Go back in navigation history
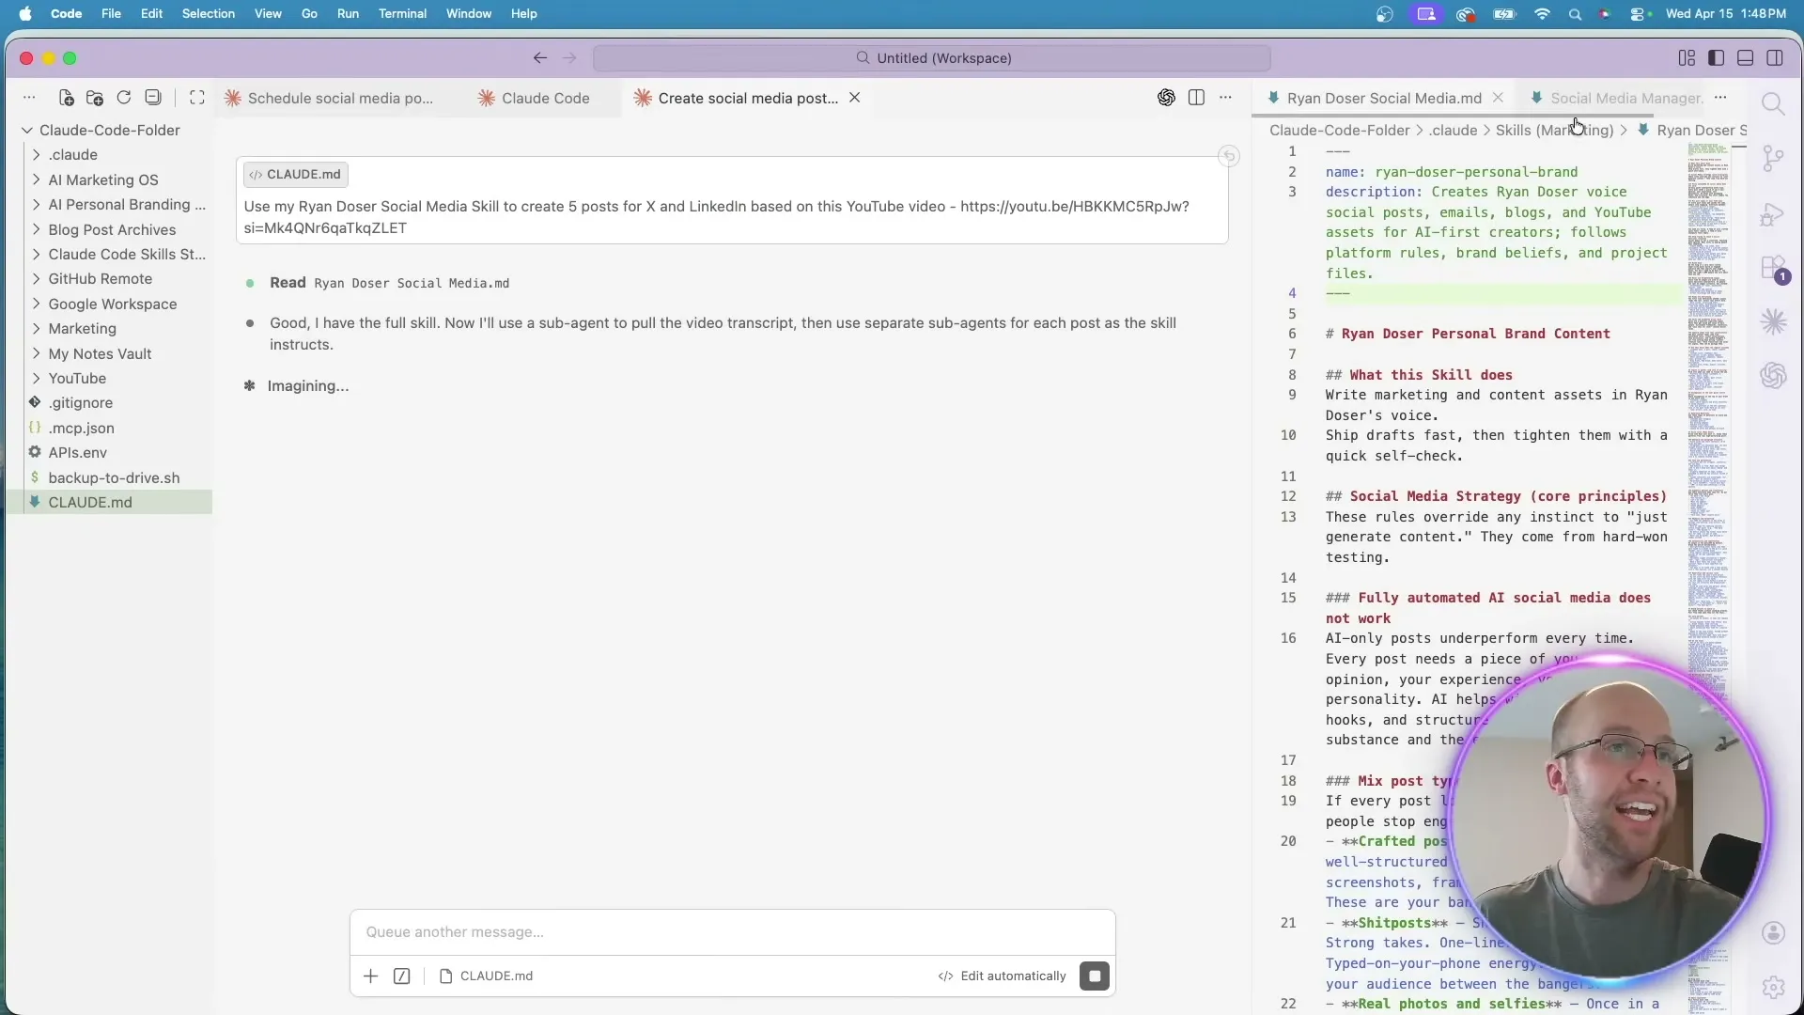 tap(540, 58)
